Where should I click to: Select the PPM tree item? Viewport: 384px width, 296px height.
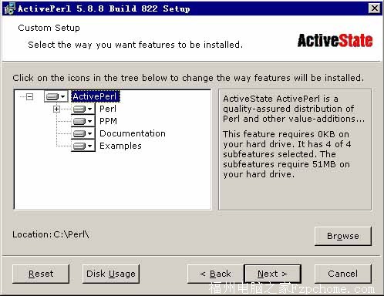108,121
